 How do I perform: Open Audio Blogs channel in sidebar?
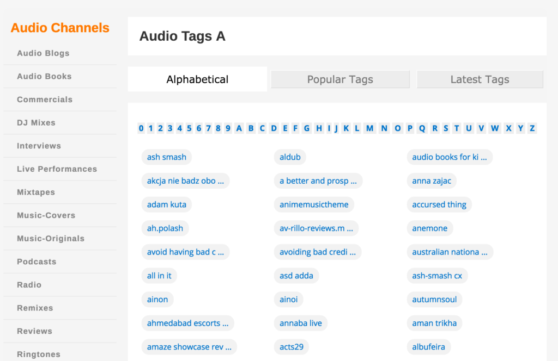[x=43, y=53]
